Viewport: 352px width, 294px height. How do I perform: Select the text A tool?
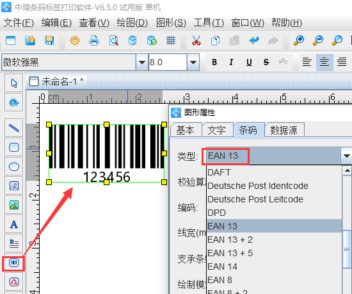[x=14, y=224]
